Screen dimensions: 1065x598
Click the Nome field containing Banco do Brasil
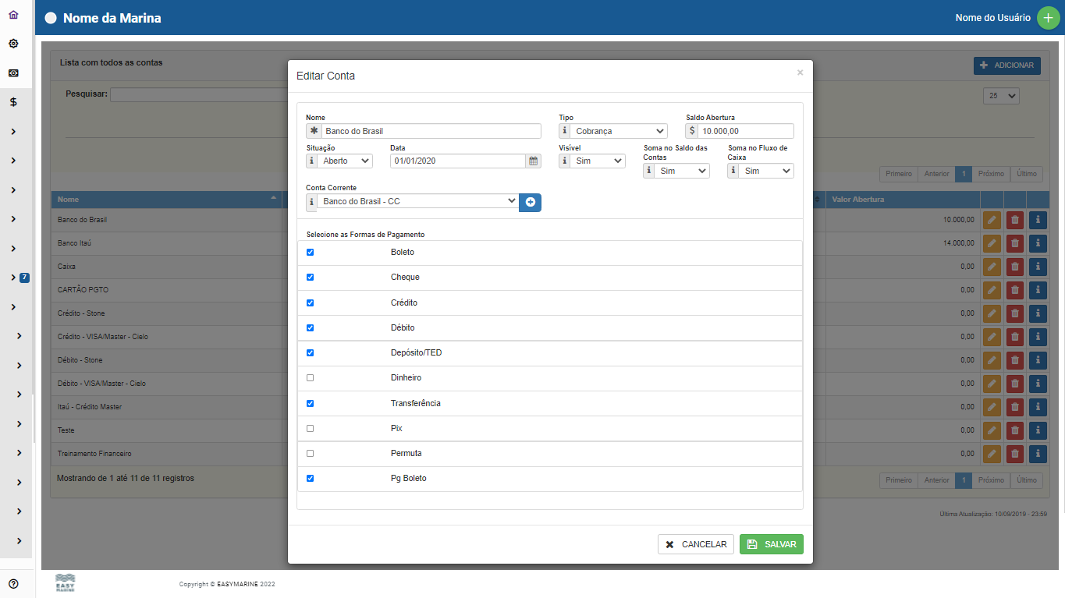click(x=431, y=131)
